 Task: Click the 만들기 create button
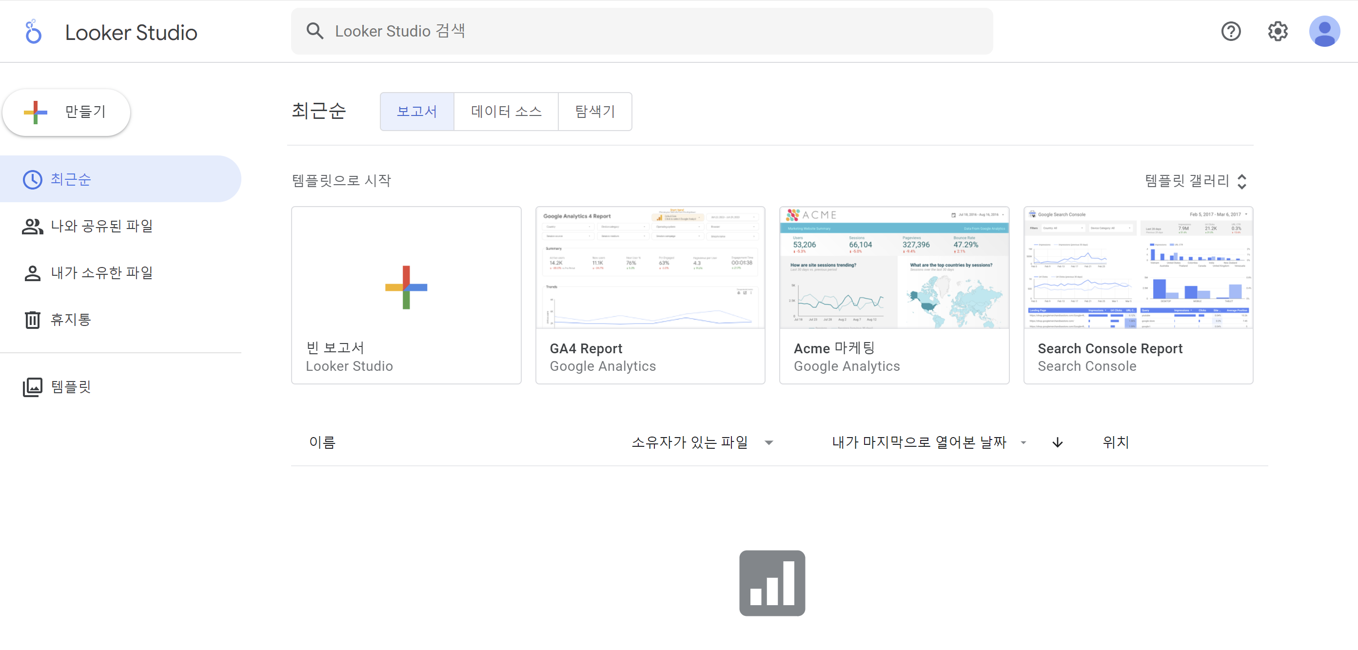(x=66, y=112)
